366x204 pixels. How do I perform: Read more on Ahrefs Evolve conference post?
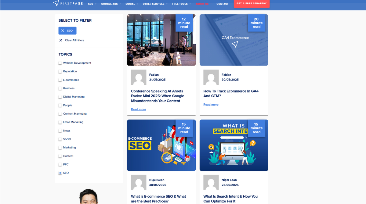click(138, 109)
